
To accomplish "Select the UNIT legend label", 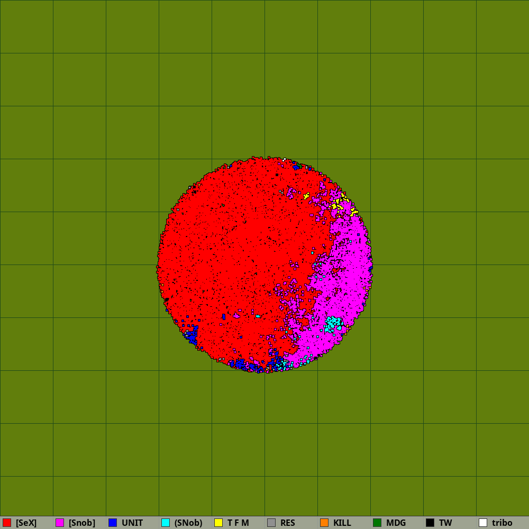I will coord(132,523).
